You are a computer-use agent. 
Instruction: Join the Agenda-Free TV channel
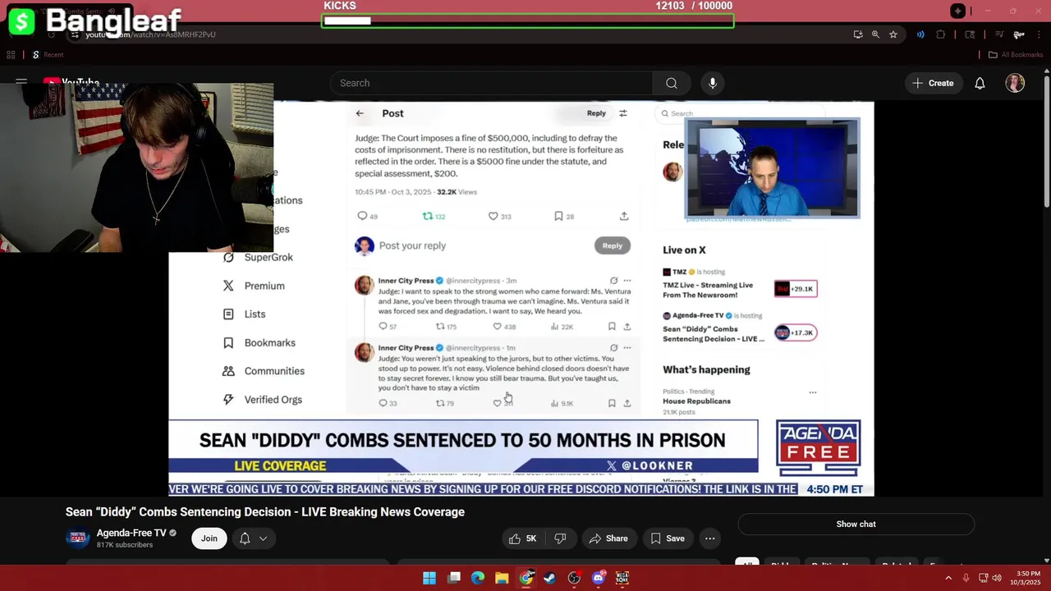(209, 538)
